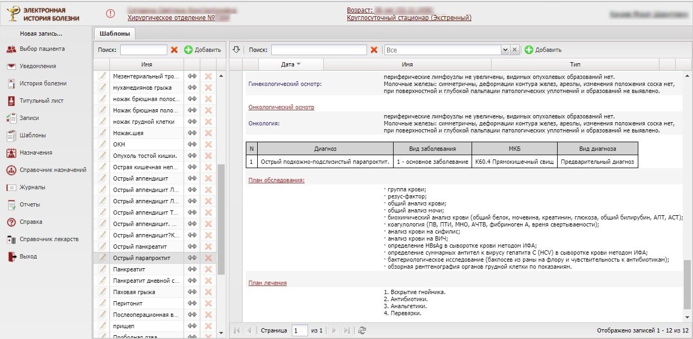The height and width of the screenshot is (339, 693).
Task: Open the Все type filter dropdown
Action: point(506,50)
